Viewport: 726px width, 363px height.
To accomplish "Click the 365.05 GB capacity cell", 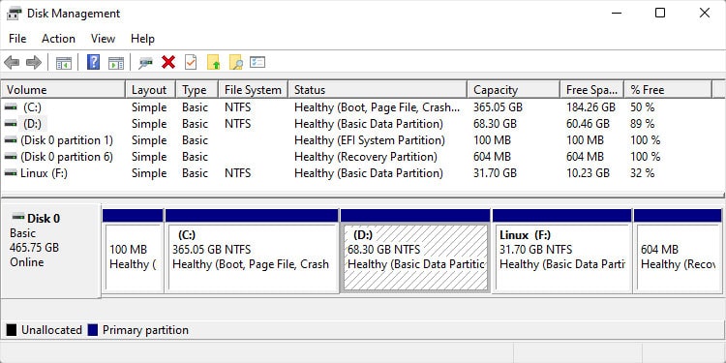I will 498,107.
